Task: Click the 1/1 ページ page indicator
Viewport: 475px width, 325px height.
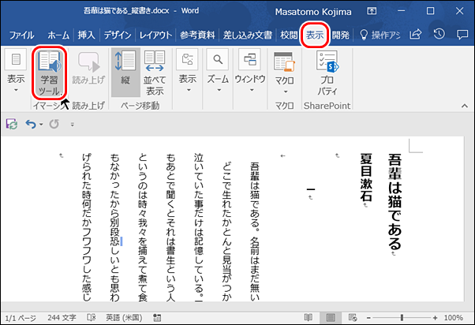Action: (x=21, y=318)
